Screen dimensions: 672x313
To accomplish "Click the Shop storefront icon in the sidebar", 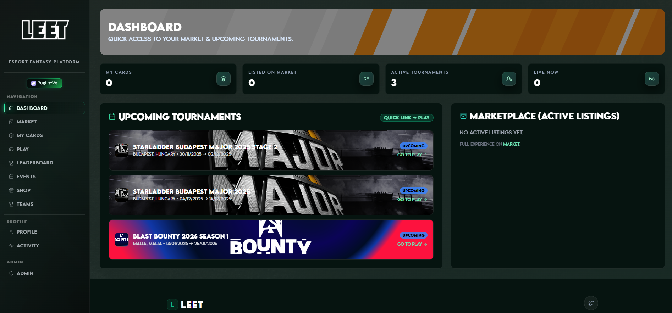I will (x=11, y=190).
